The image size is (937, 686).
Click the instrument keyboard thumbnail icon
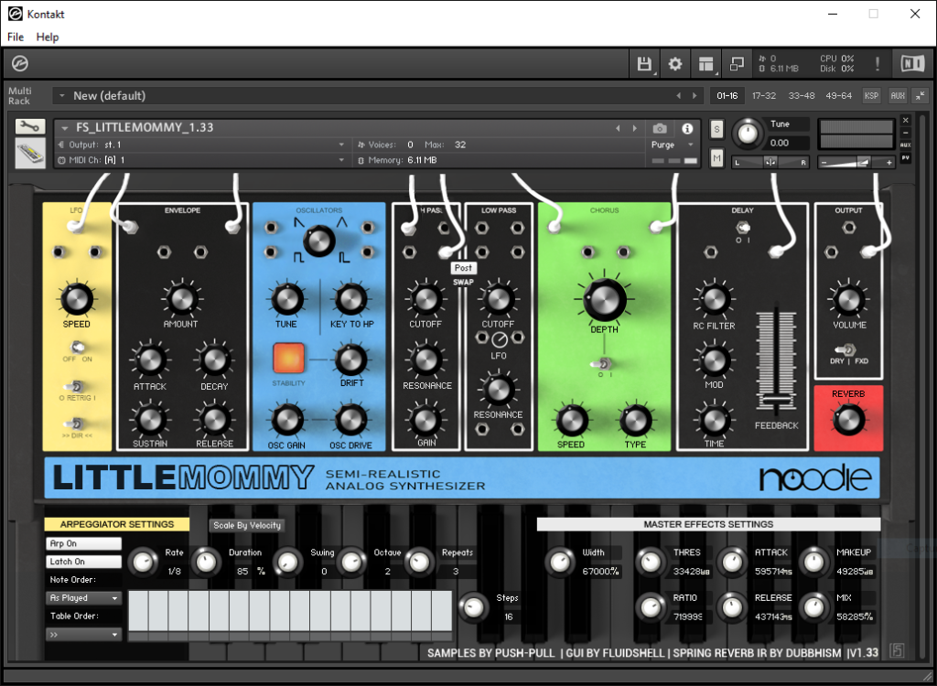30,153
